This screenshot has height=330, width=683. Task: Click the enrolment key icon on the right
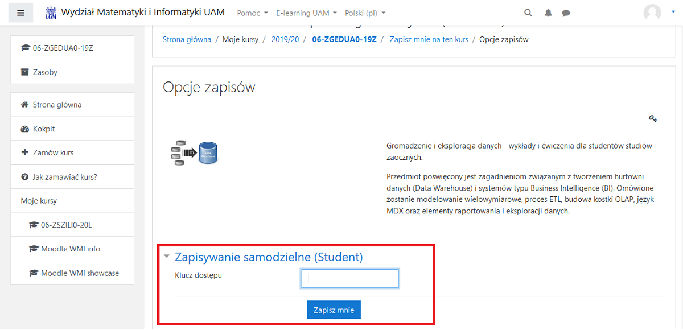coord(653,118)
